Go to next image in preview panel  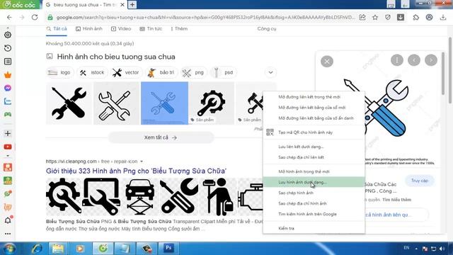click(x=431, y=60)
